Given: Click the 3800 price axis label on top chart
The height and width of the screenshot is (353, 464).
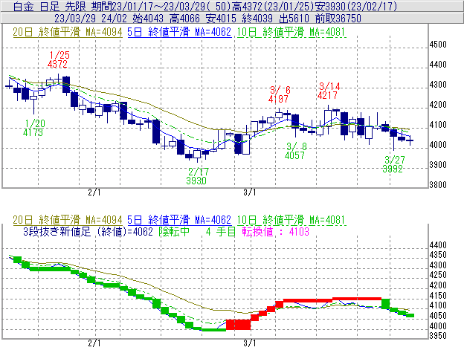Looking at the screenshot, I should click(x=438, y=185).
